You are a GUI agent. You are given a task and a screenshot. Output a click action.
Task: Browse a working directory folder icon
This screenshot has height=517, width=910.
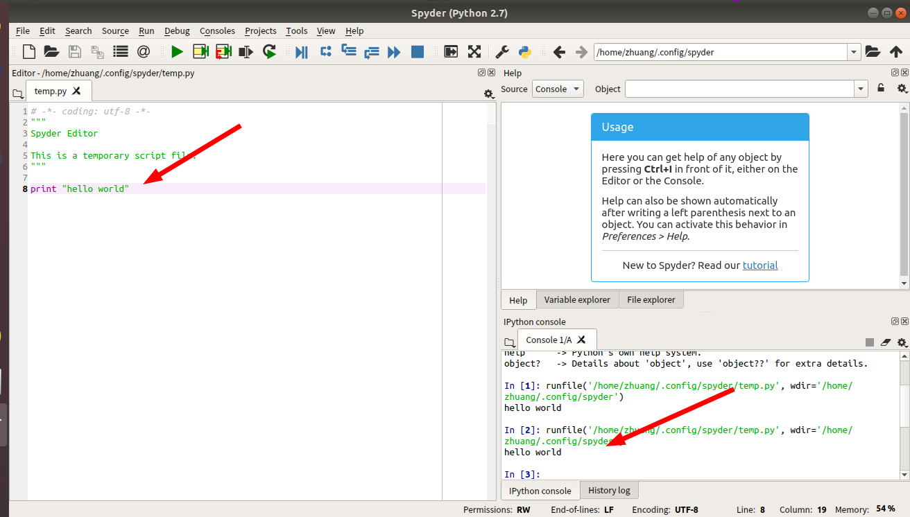873,51
